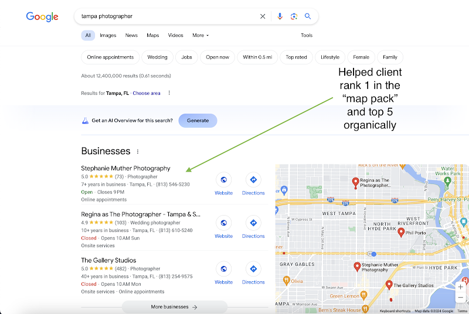
Task: Show More businesses
Action: (x=174, y=307)
